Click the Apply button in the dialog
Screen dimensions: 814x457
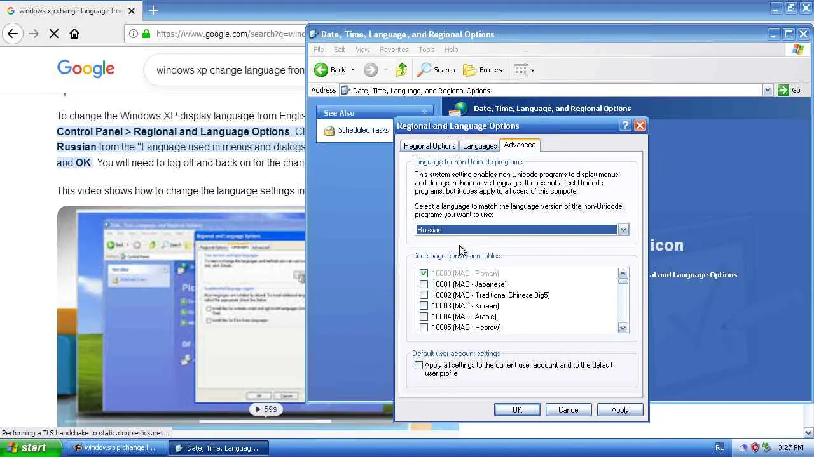tap(620, 410)
